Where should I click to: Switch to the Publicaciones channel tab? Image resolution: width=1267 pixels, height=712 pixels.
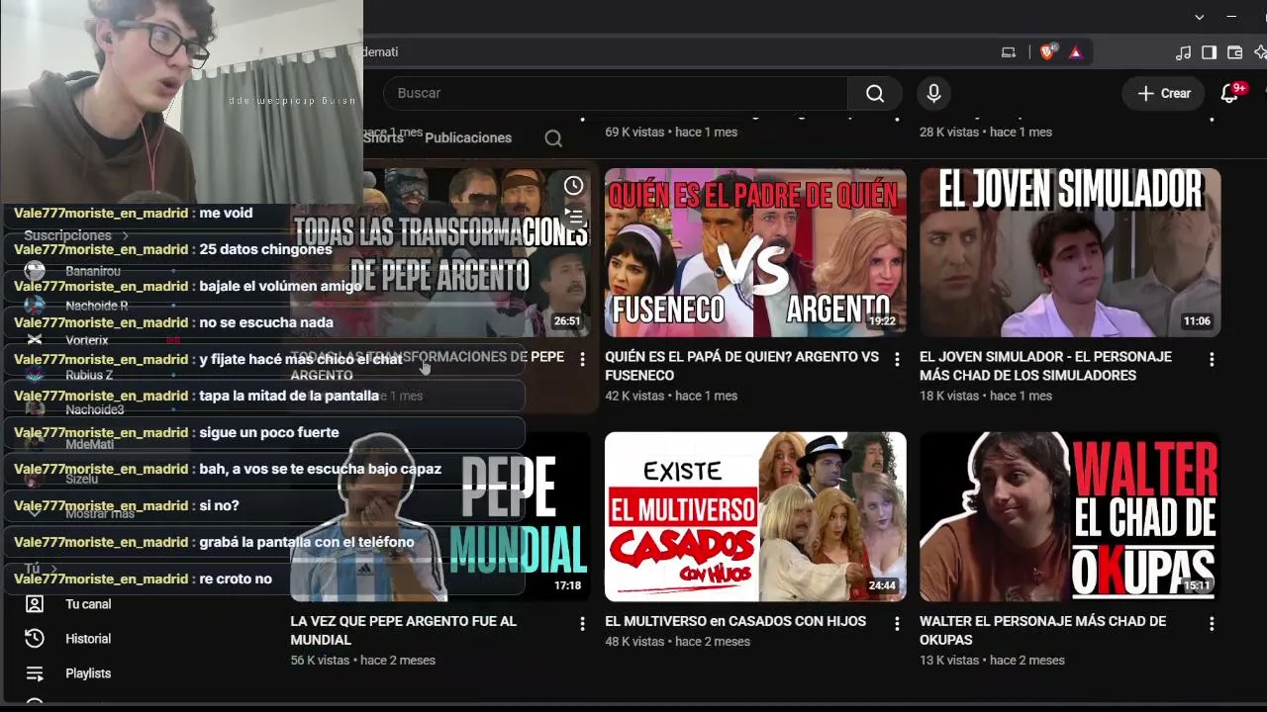click(468, 138)
